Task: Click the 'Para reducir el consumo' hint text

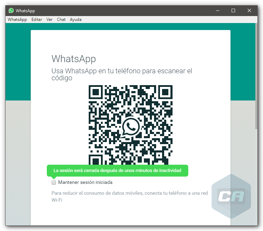Action: tap(130, 196)
